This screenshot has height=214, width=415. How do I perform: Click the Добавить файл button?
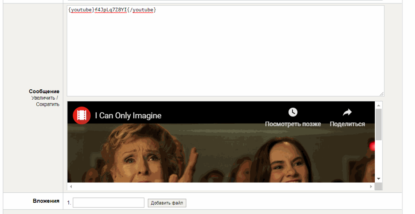167,203
